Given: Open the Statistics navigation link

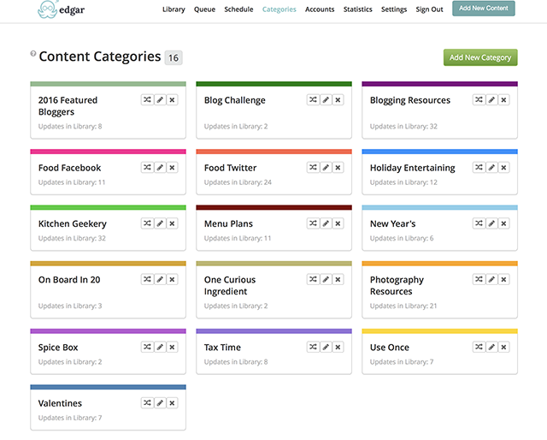Looking at the screenshot, I should [357, 9].
